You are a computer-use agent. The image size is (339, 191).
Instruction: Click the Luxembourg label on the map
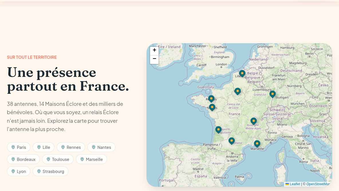click(262, 90)
